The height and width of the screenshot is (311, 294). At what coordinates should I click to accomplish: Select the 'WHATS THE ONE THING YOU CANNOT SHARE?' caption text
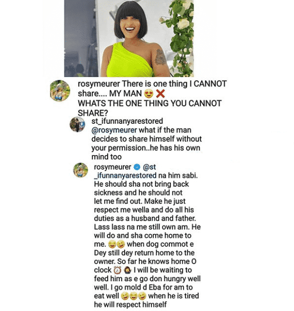click(150, 108)
